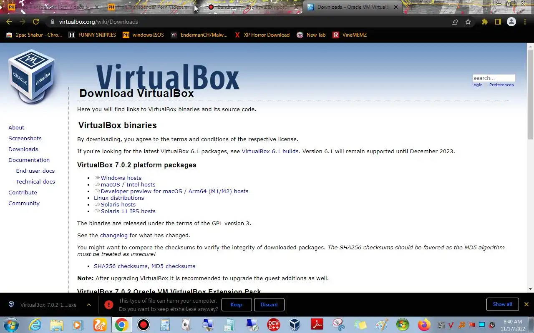Open Community in the sidebar
Image resolution: width=534 pixels, height=333 pixels.
click(24, 203)
